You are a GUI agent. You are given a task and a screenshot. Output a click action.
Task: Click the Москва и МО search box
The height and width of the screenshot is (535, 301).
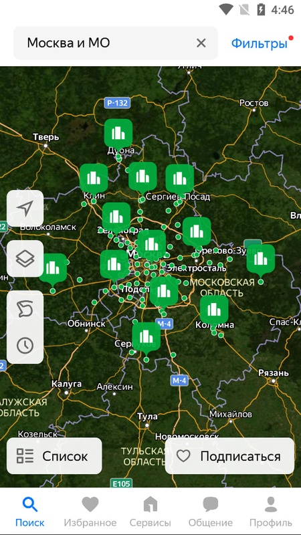click(115, 43)
